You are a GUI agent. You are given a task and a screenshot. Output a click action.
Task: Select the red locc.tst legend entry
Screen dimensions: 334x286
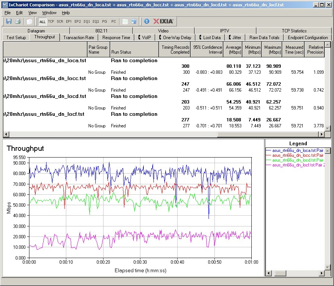coord(295,155)
